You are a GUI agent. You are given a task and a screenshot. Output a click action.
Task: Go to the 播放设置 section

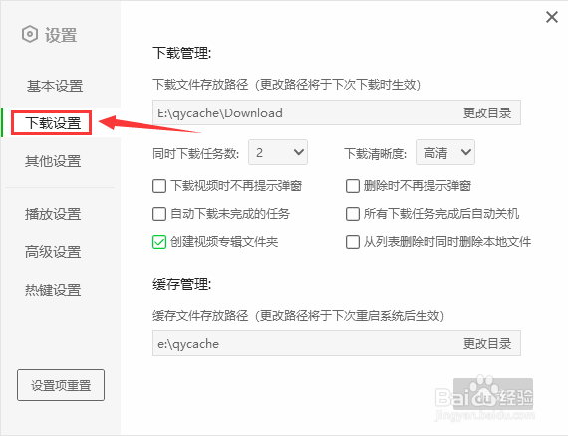(x=53, y=214)
